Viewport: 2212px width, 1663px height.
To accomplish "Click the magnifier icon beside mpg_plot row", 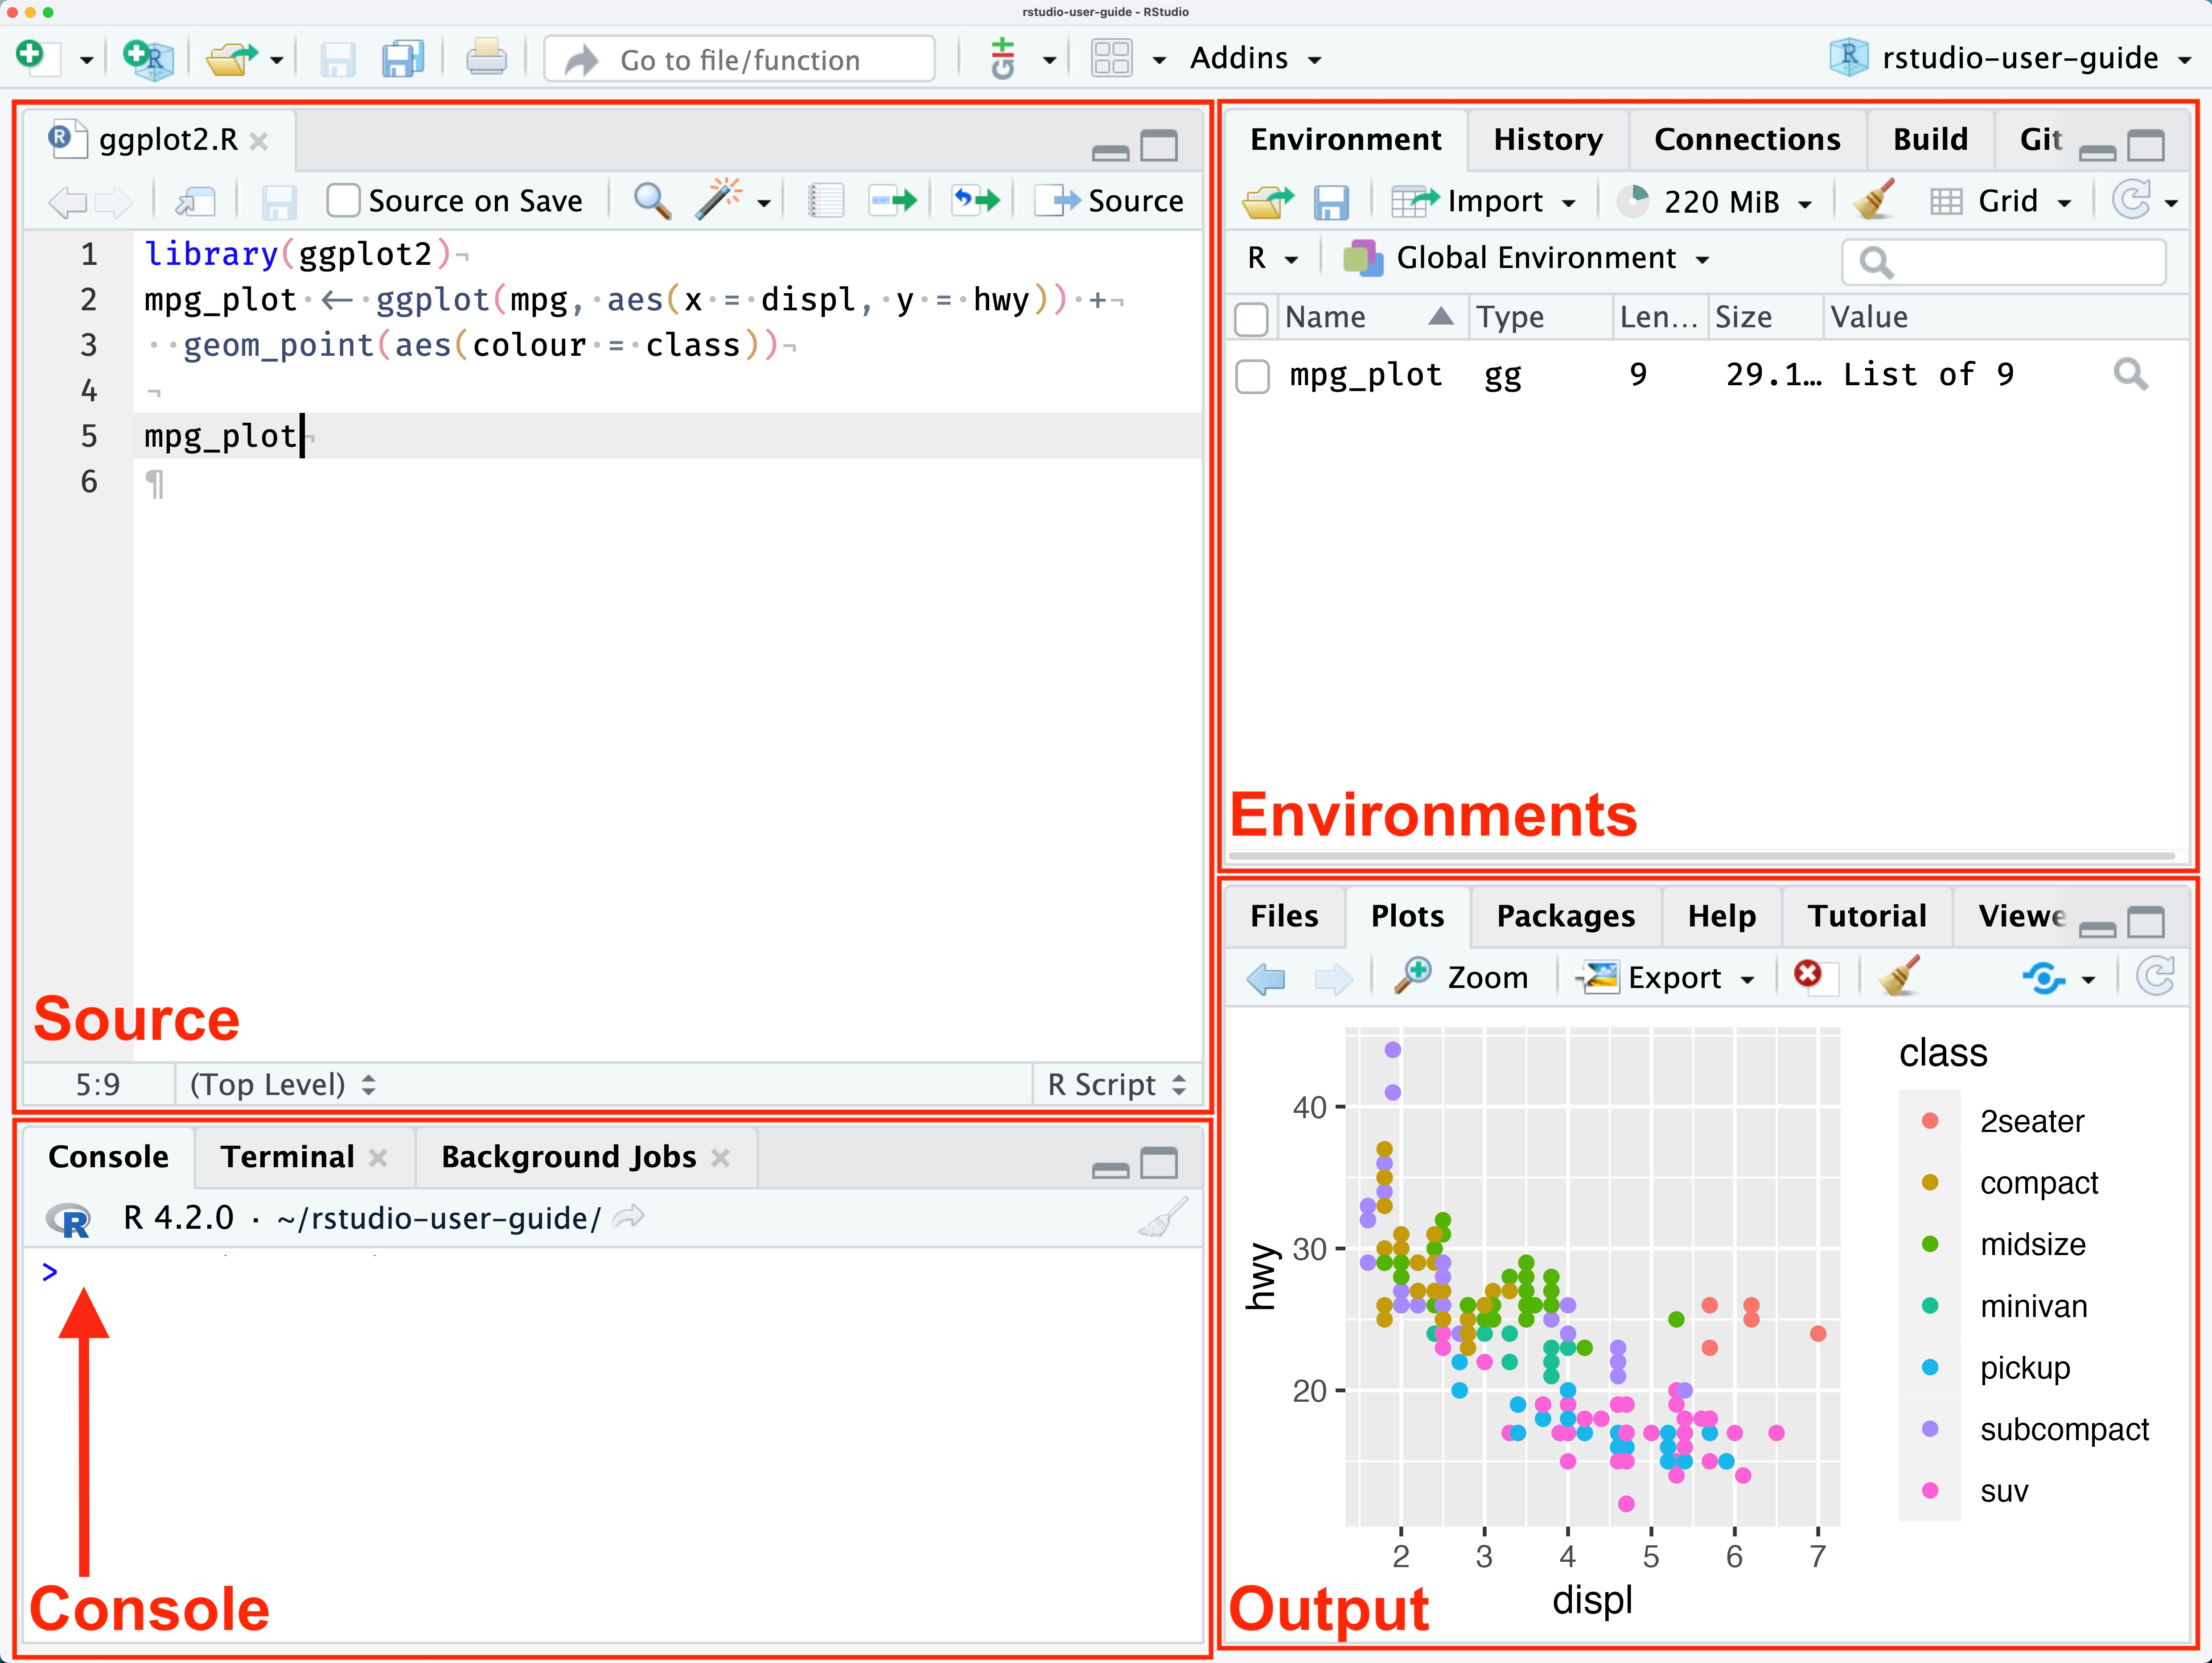I will point(2130,374).
